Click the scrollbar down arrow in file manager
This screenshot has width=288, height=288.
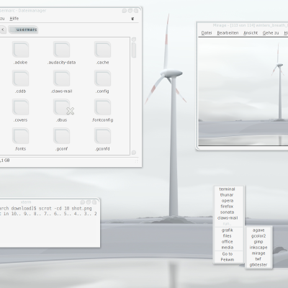pyautogui.click(x=134, y=153)
